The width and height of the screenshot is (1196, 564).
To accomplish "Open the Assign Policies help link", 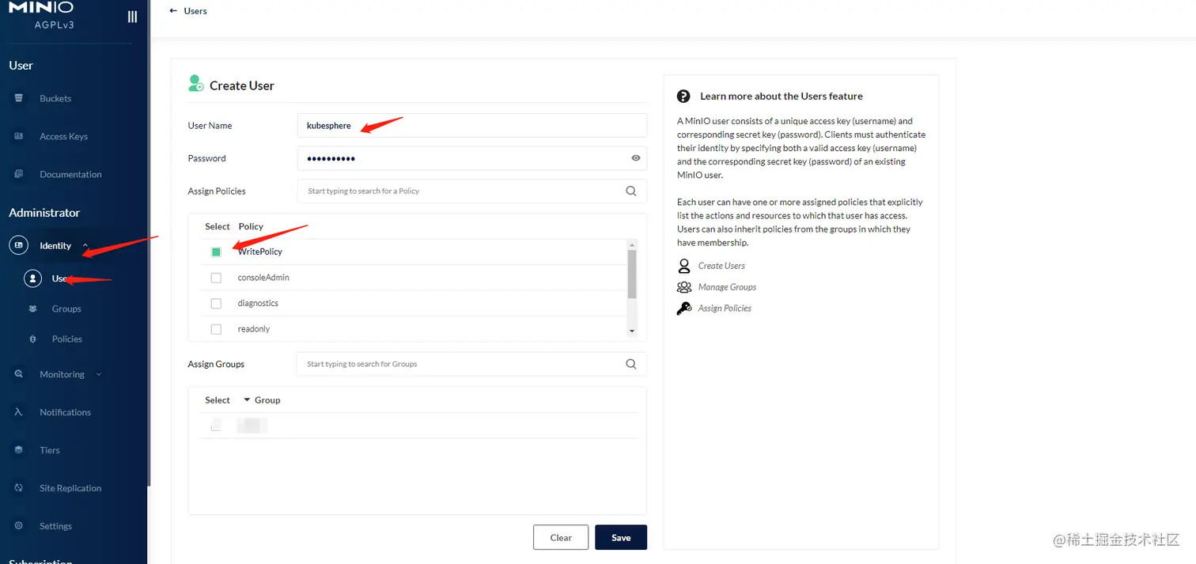I will tap(725, 308).
